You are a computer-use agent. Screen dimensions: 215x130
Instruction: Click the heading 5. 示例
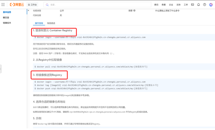coord(37,118)
